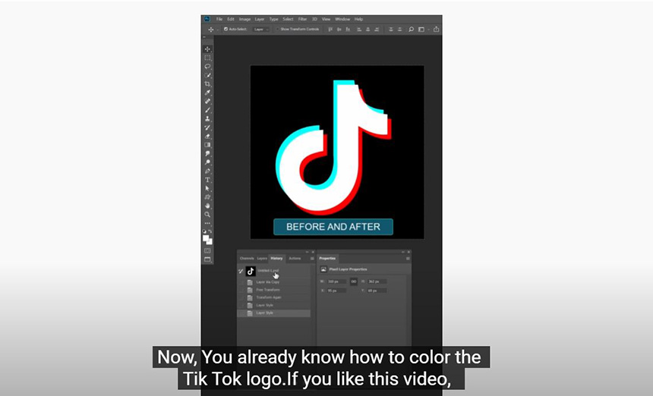This screenshot has height=396, width=653.
Task: Open the File menu
Action: (x=219, y=19)
